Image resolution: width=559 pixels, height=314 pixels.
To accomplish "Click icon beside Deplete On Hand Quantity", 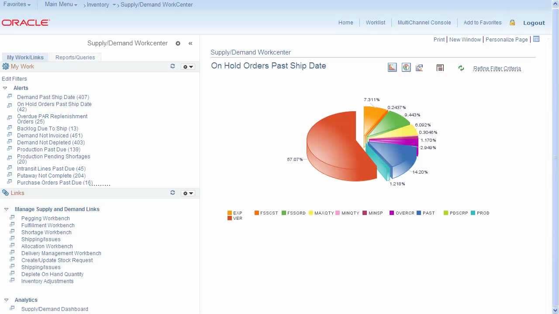I will [12, 273].
